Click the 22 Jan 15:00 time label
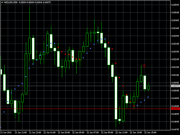Image resolution: width=180 pixels, height=135 pixels. tap(150, 132)
